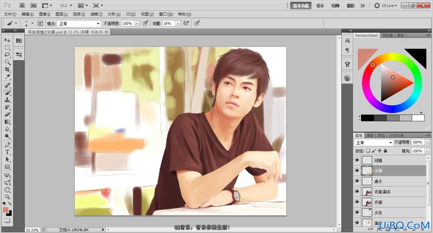
Task: Open brush mode 正常 dropdown
Action: (79, 23)
